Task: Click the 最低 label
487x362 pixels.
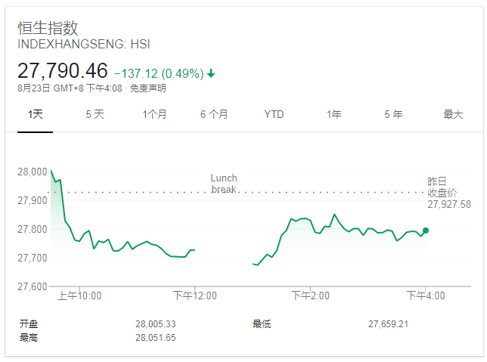Action: (262, 324)
